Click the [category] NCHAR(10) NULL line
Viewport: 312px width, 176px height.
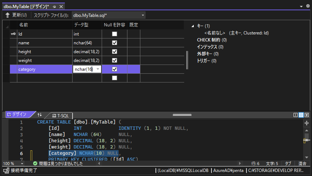(84, 153)
